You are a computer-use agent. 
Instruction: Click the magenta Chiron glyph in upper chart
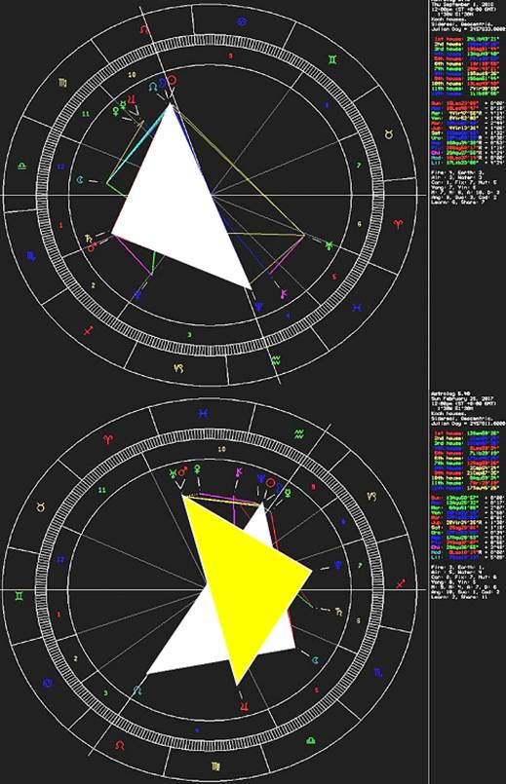coord(284,293)
